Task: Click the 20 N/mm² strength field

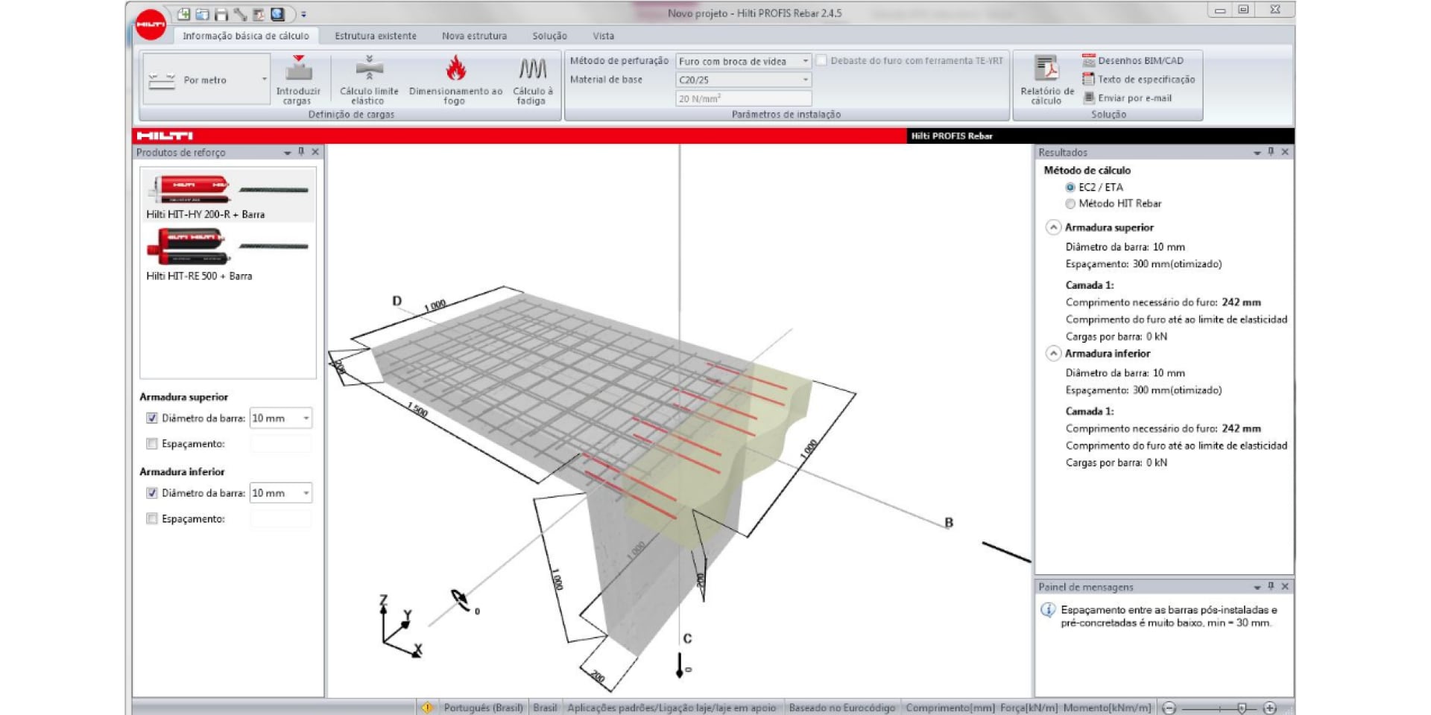Action: (x=743, y=98)
